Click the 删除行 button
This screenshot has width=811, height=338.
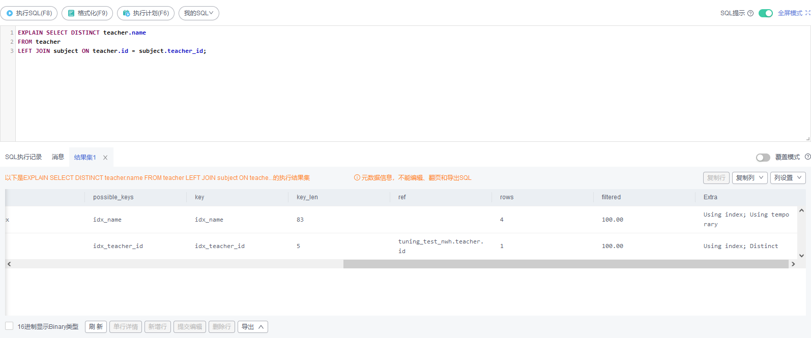222,327
